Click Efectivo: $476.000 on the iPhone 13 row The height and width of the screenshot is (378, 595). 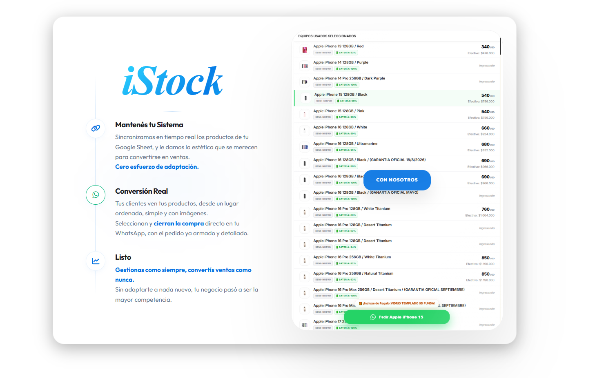click(481, 53)
